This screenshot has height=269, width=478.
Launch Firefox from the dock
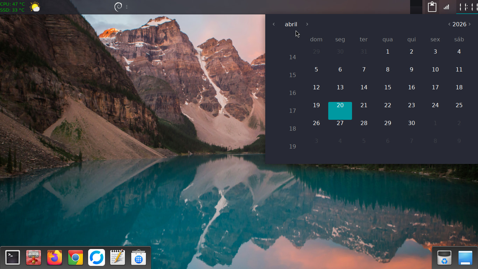[x=54, y=258]
